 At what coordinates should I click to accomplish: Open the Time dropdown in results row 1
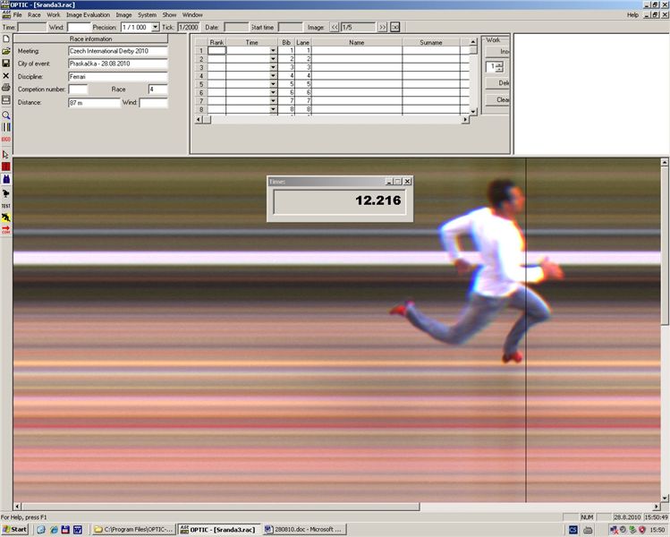273,50
